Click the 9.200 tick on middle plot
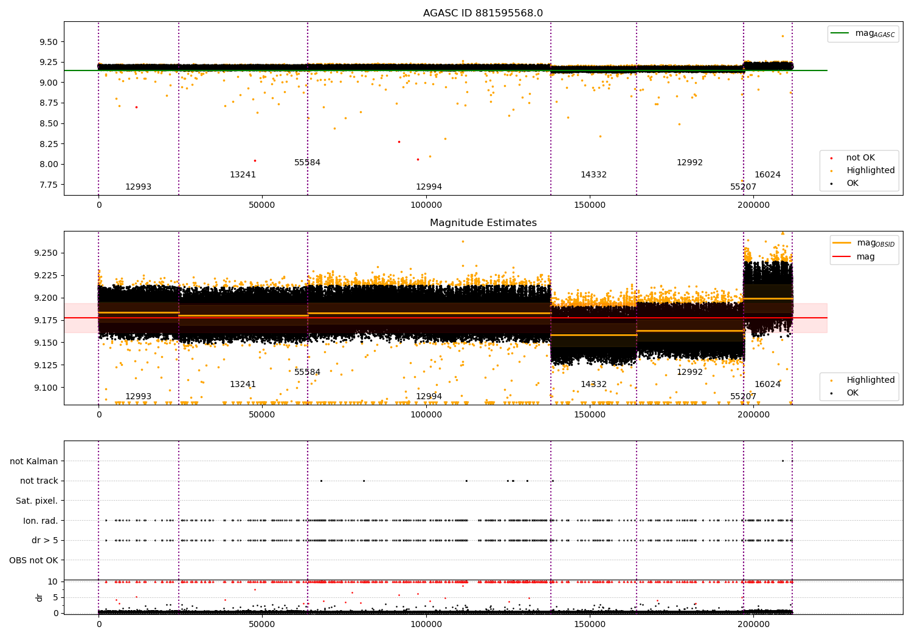Viewport: 912px width, 638px height. [x=46, y=298]
